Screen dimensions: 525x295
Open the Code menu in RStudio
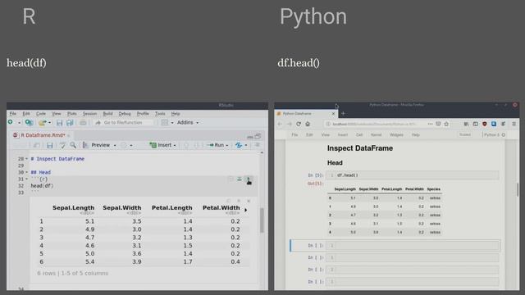click(x=41, y=114)
